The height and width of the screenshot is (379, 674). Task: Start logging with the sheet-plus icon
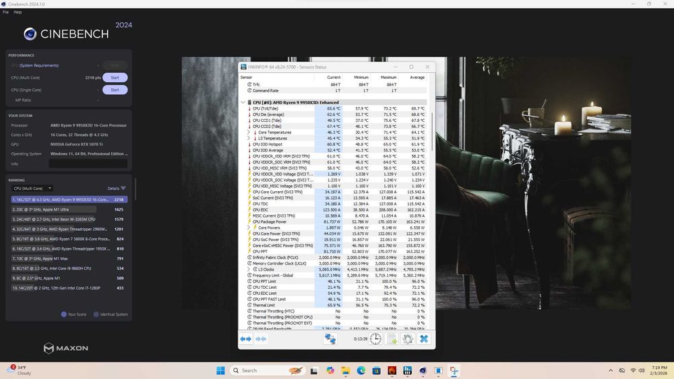tap(392, 339)
